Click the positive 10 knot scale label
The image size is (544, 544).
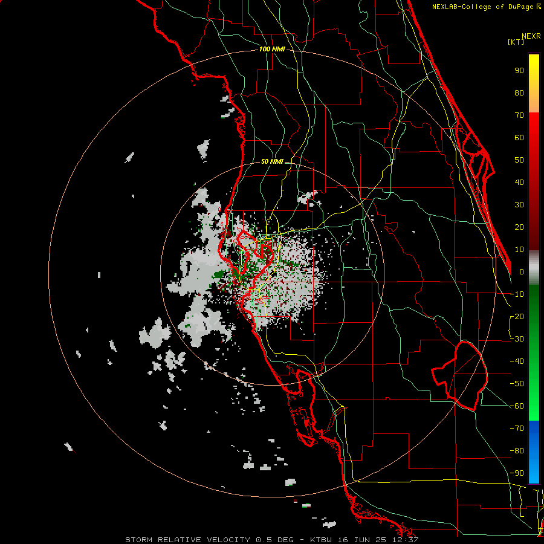[x=519, y=250]
